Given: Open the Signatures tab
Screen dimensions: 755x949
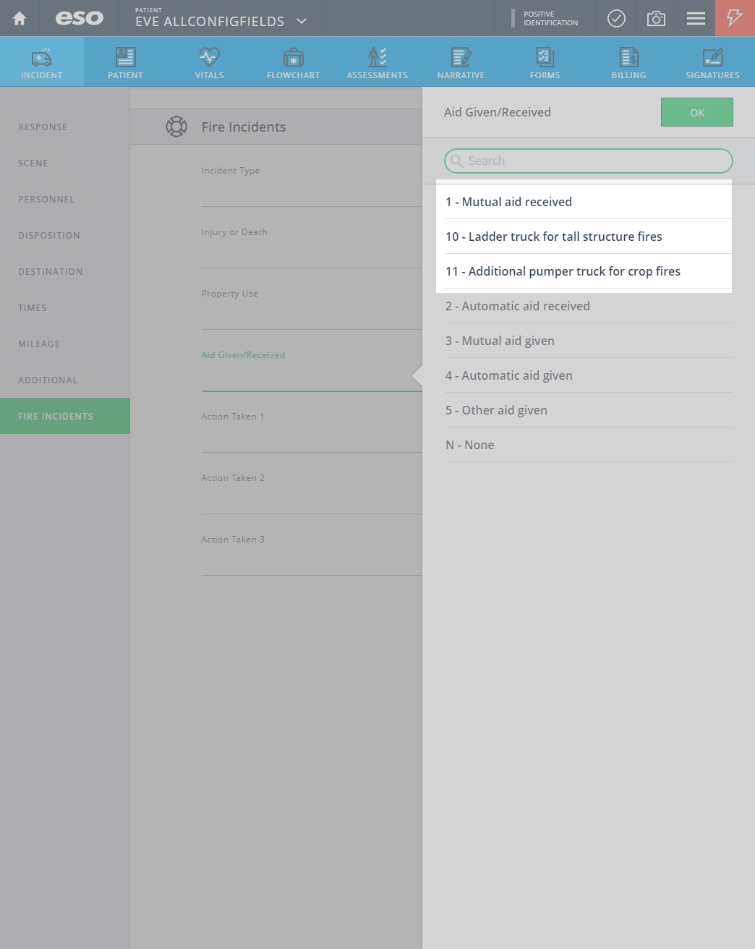Looking at the screenshot, I should [x=712, y=62].
